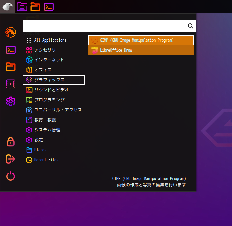Select the プログラミング category
Screen dimensions: 232x226
54,100
